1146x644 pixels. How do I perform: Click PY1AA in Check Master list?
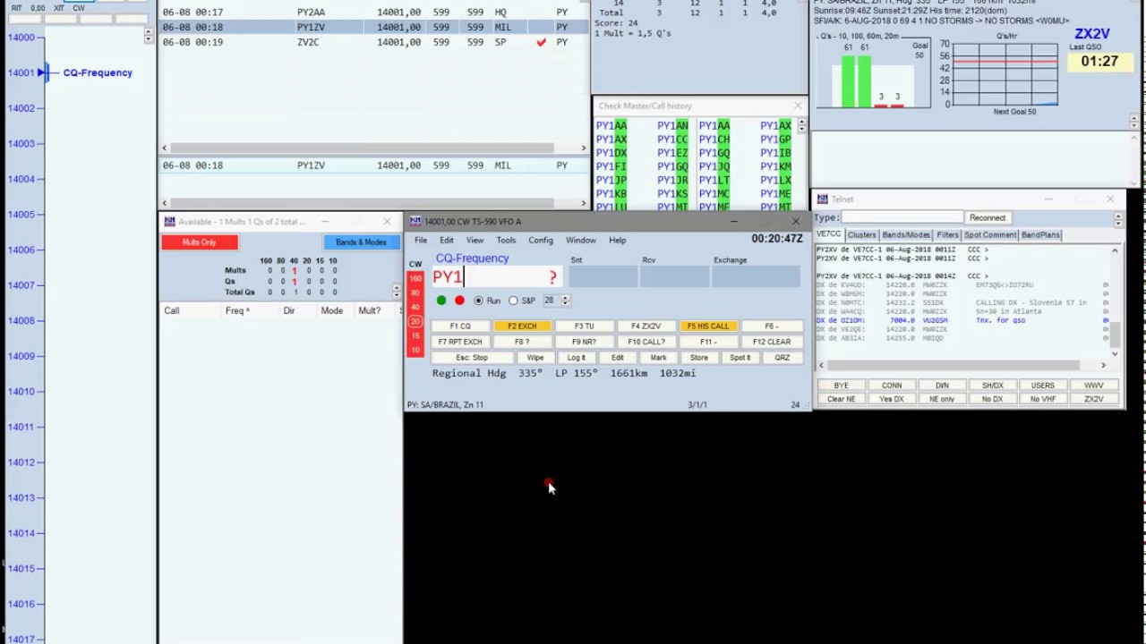[611, 126]
